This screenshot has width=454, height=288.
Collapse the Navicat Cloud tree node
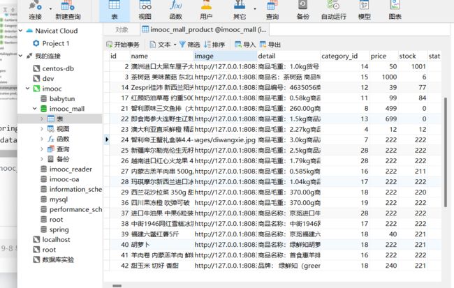[x=21, y=31]
